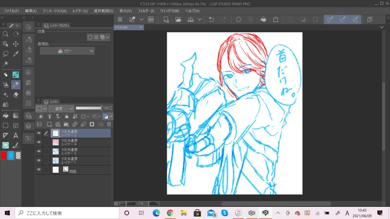This screenshot has width=390, height=219.
Task: Click the open file folder icon
Action: [x=178, y=19]
